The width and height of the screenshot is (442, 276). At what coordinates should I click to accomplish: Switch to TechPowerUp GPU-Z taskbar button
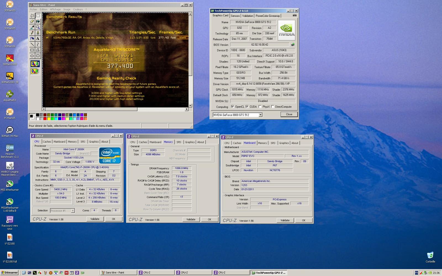point(269,273)
